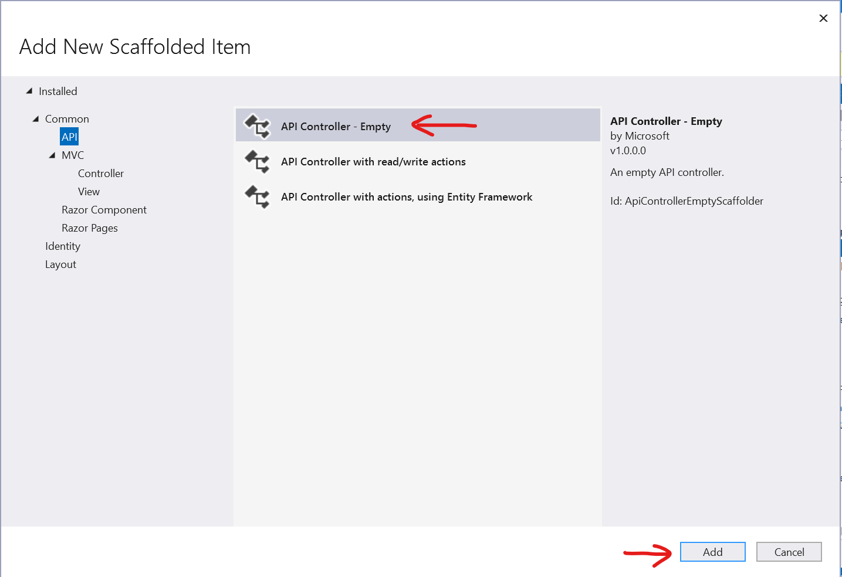
Task: Select the Identity scaffolding category
Action: 63,246
